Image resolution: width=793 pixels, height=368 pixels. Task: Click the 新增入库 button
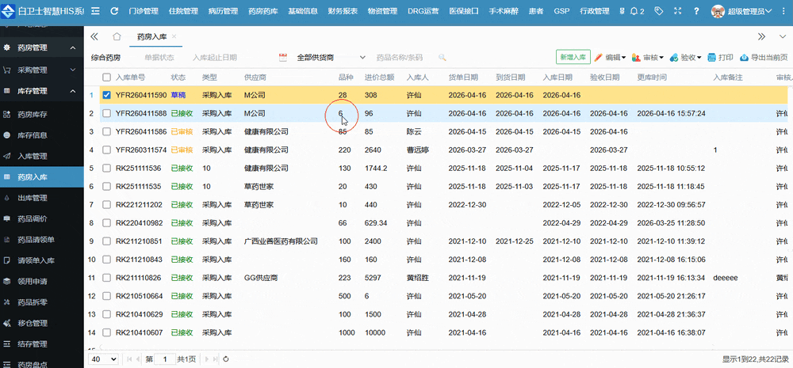(x=573, y=58)
